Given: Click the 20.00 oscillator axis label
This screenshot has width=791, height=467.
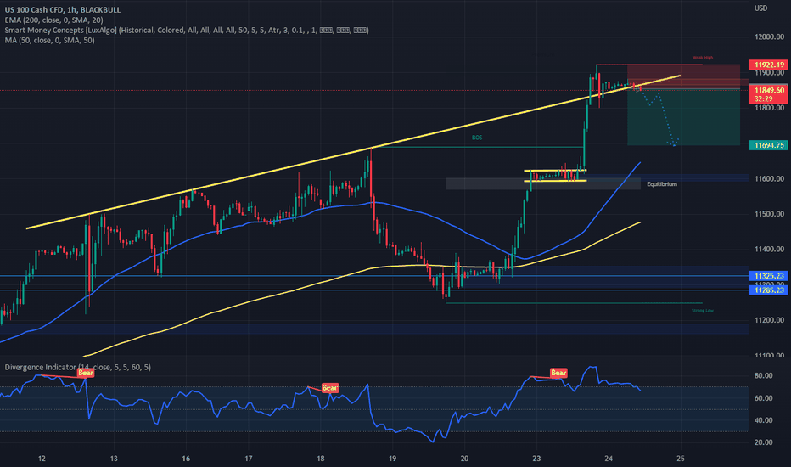Looking at the screenshot, I should pos(763,442).
